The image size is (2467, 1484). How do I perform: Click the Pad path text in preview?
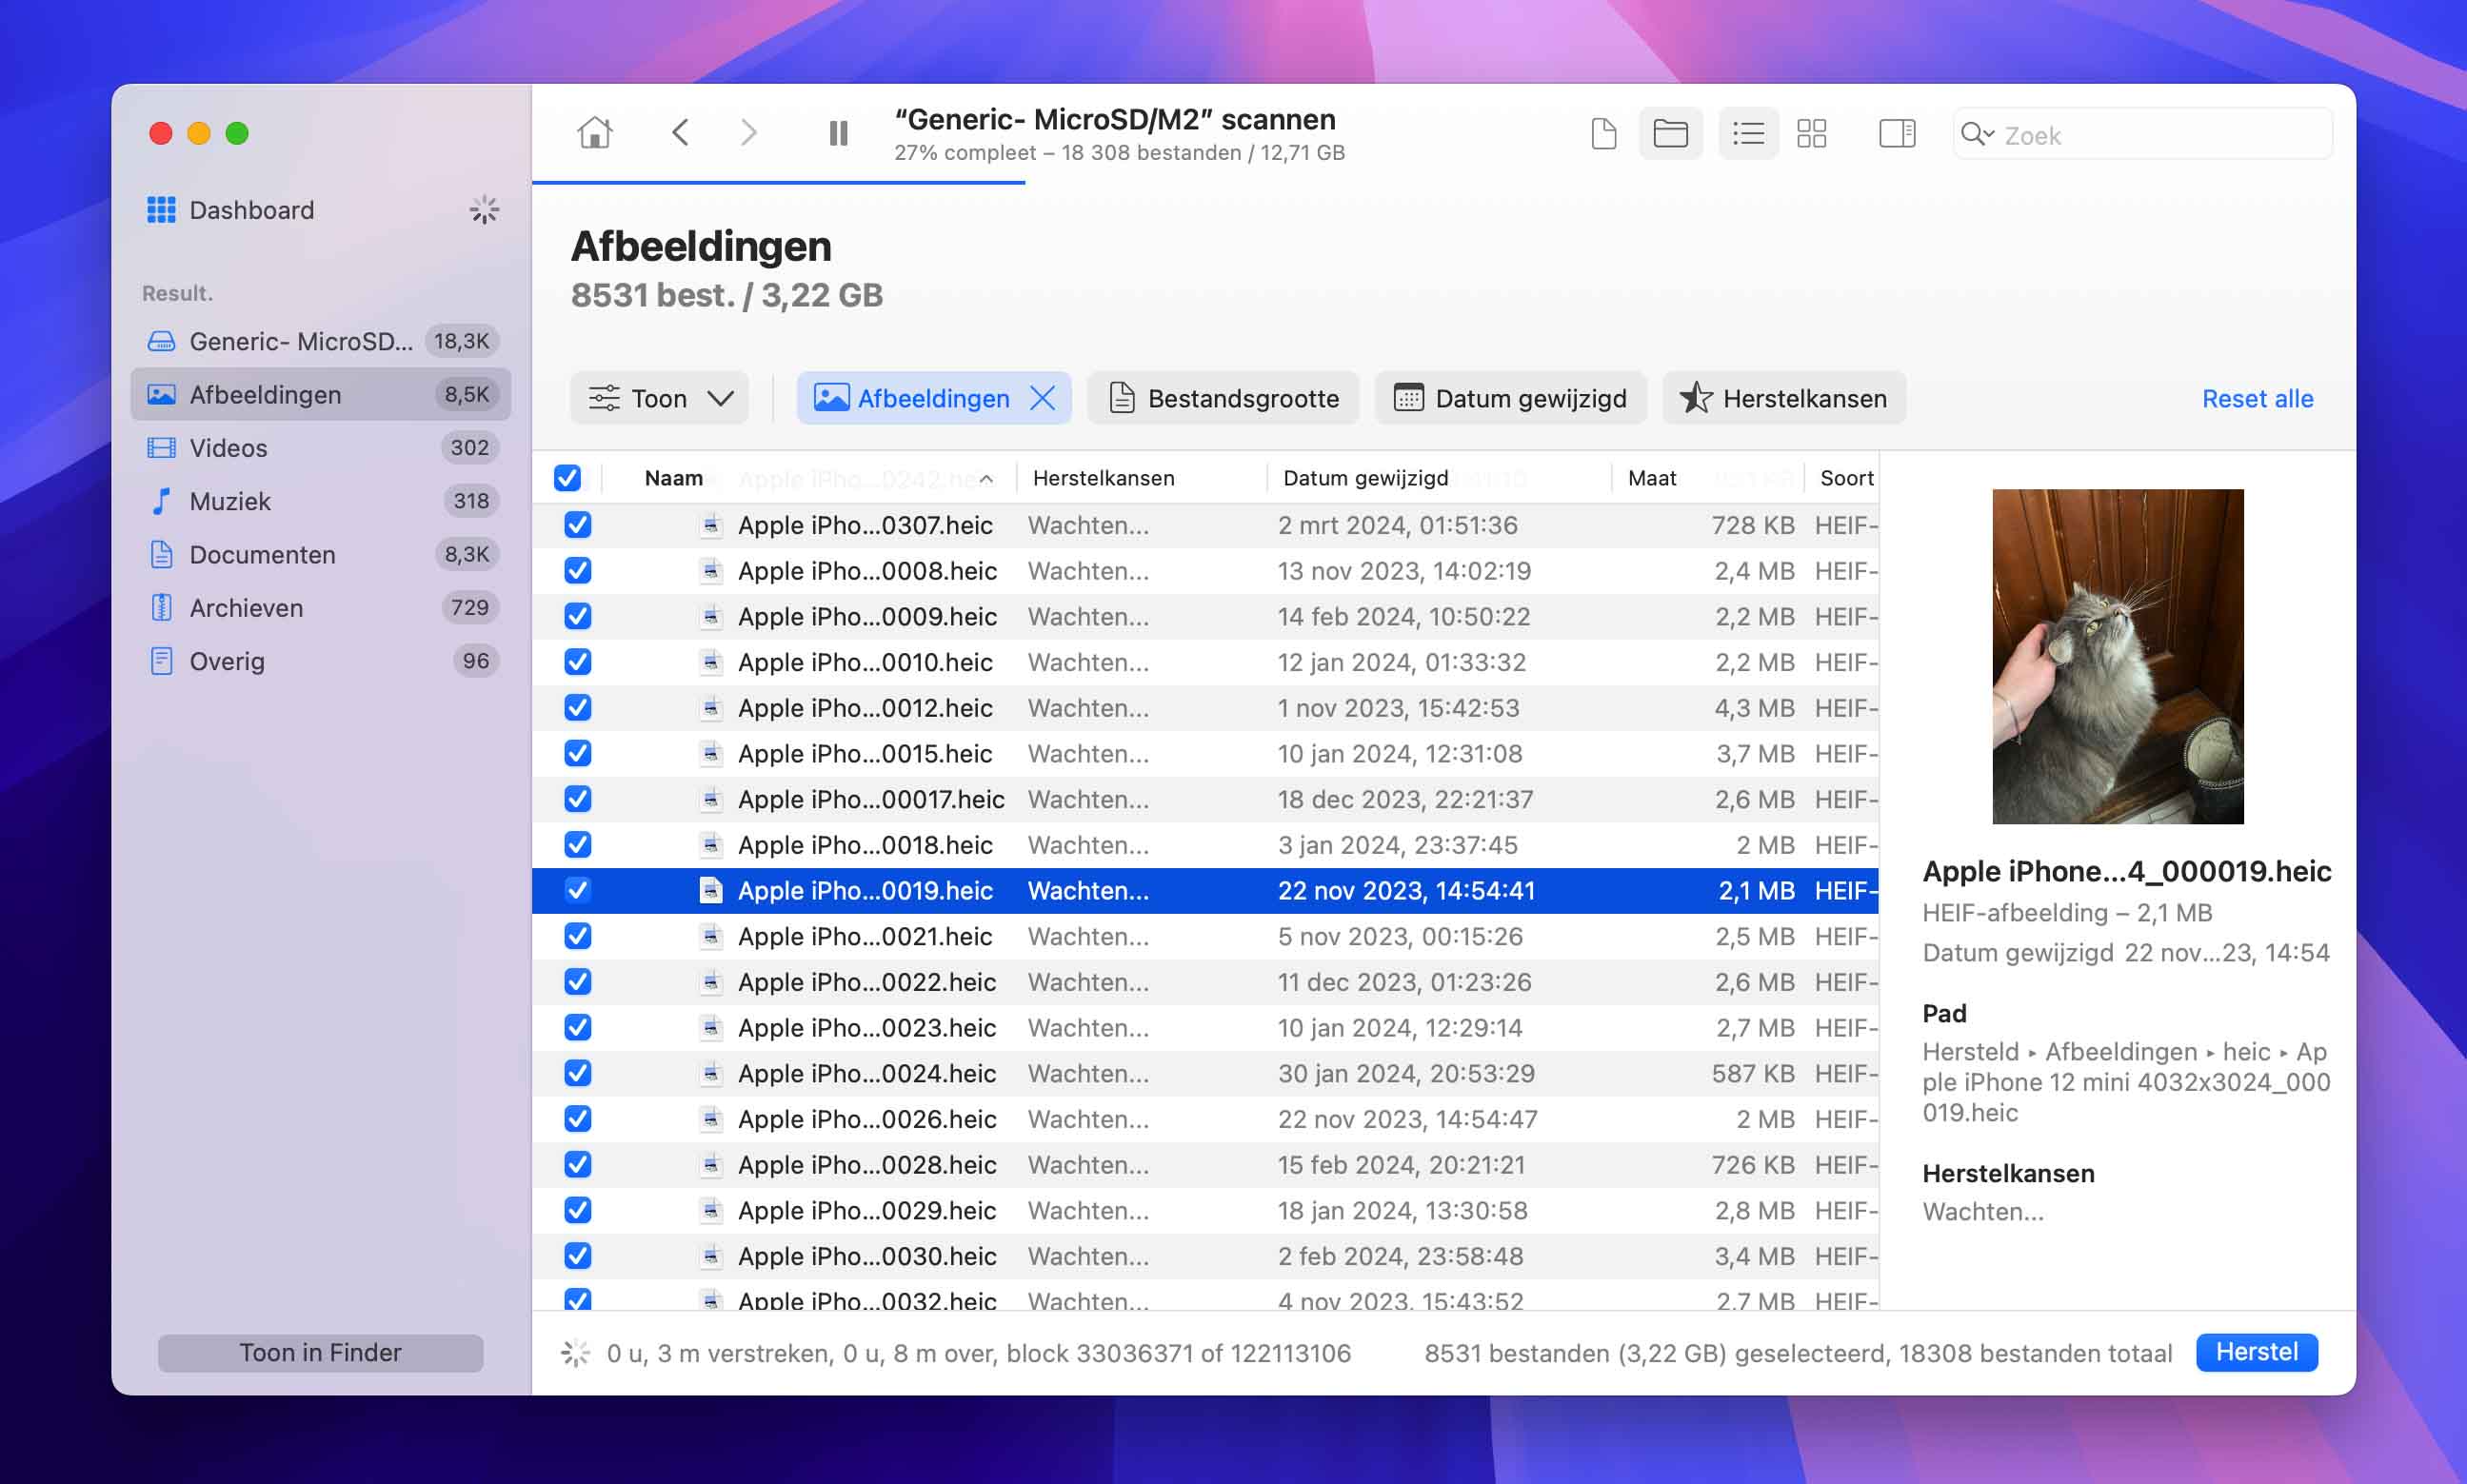coord(2125,1082)
